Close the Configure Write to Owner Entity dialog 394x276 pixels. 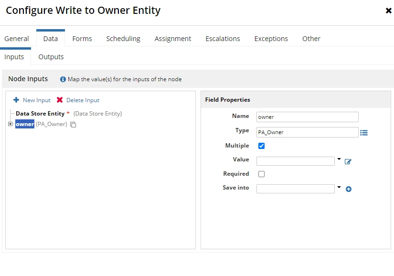[388, 11]
